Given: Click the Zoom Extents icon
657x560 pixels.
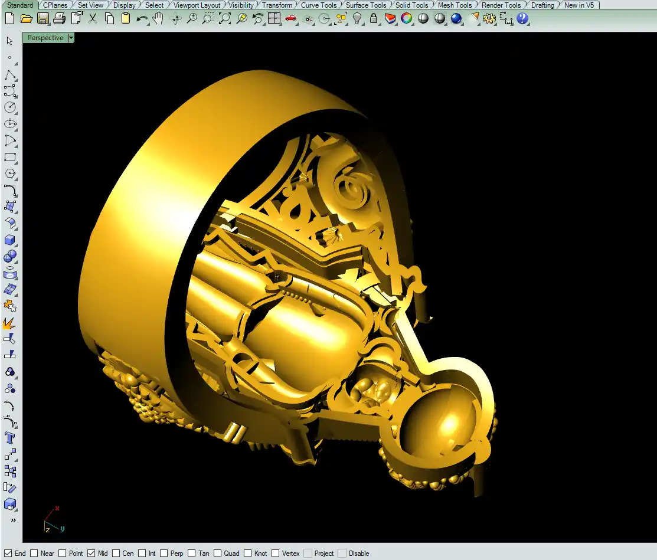Looking at the screenshot, I should coord(224,18).
